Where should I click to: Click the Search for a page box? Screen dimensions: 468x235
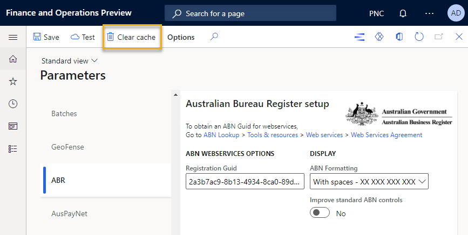coord(250,13)
